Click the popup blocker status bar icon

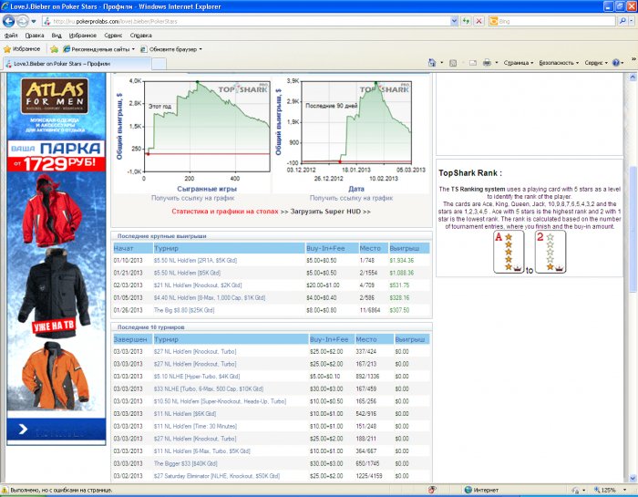pyautogui.click(x=432, y=490)
